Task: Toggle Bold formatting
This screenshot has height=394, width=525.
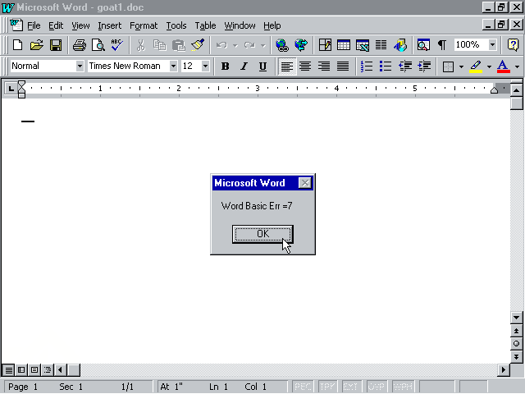Action: coord(225,66)
